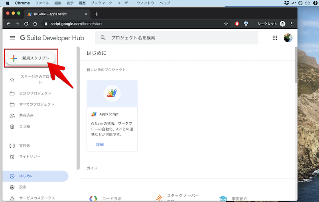Open the ゴミ箱 trash section
Screen dimensions: 319x202
click(25, 126)
